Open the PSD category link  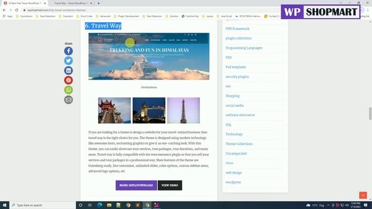pyautogui.click(x=228, y=57)
